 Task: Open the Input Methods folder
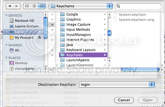pos(83,30)
